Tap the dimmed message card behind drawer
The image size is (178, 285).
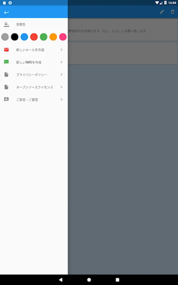coord(123,30)
